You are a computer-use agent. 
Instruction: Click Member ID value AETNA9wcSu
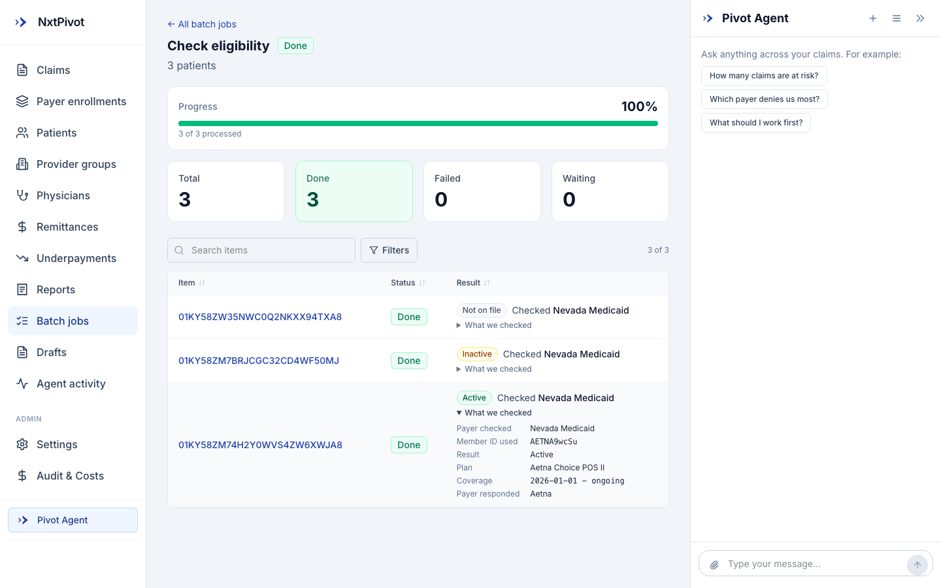pos(553,442)
